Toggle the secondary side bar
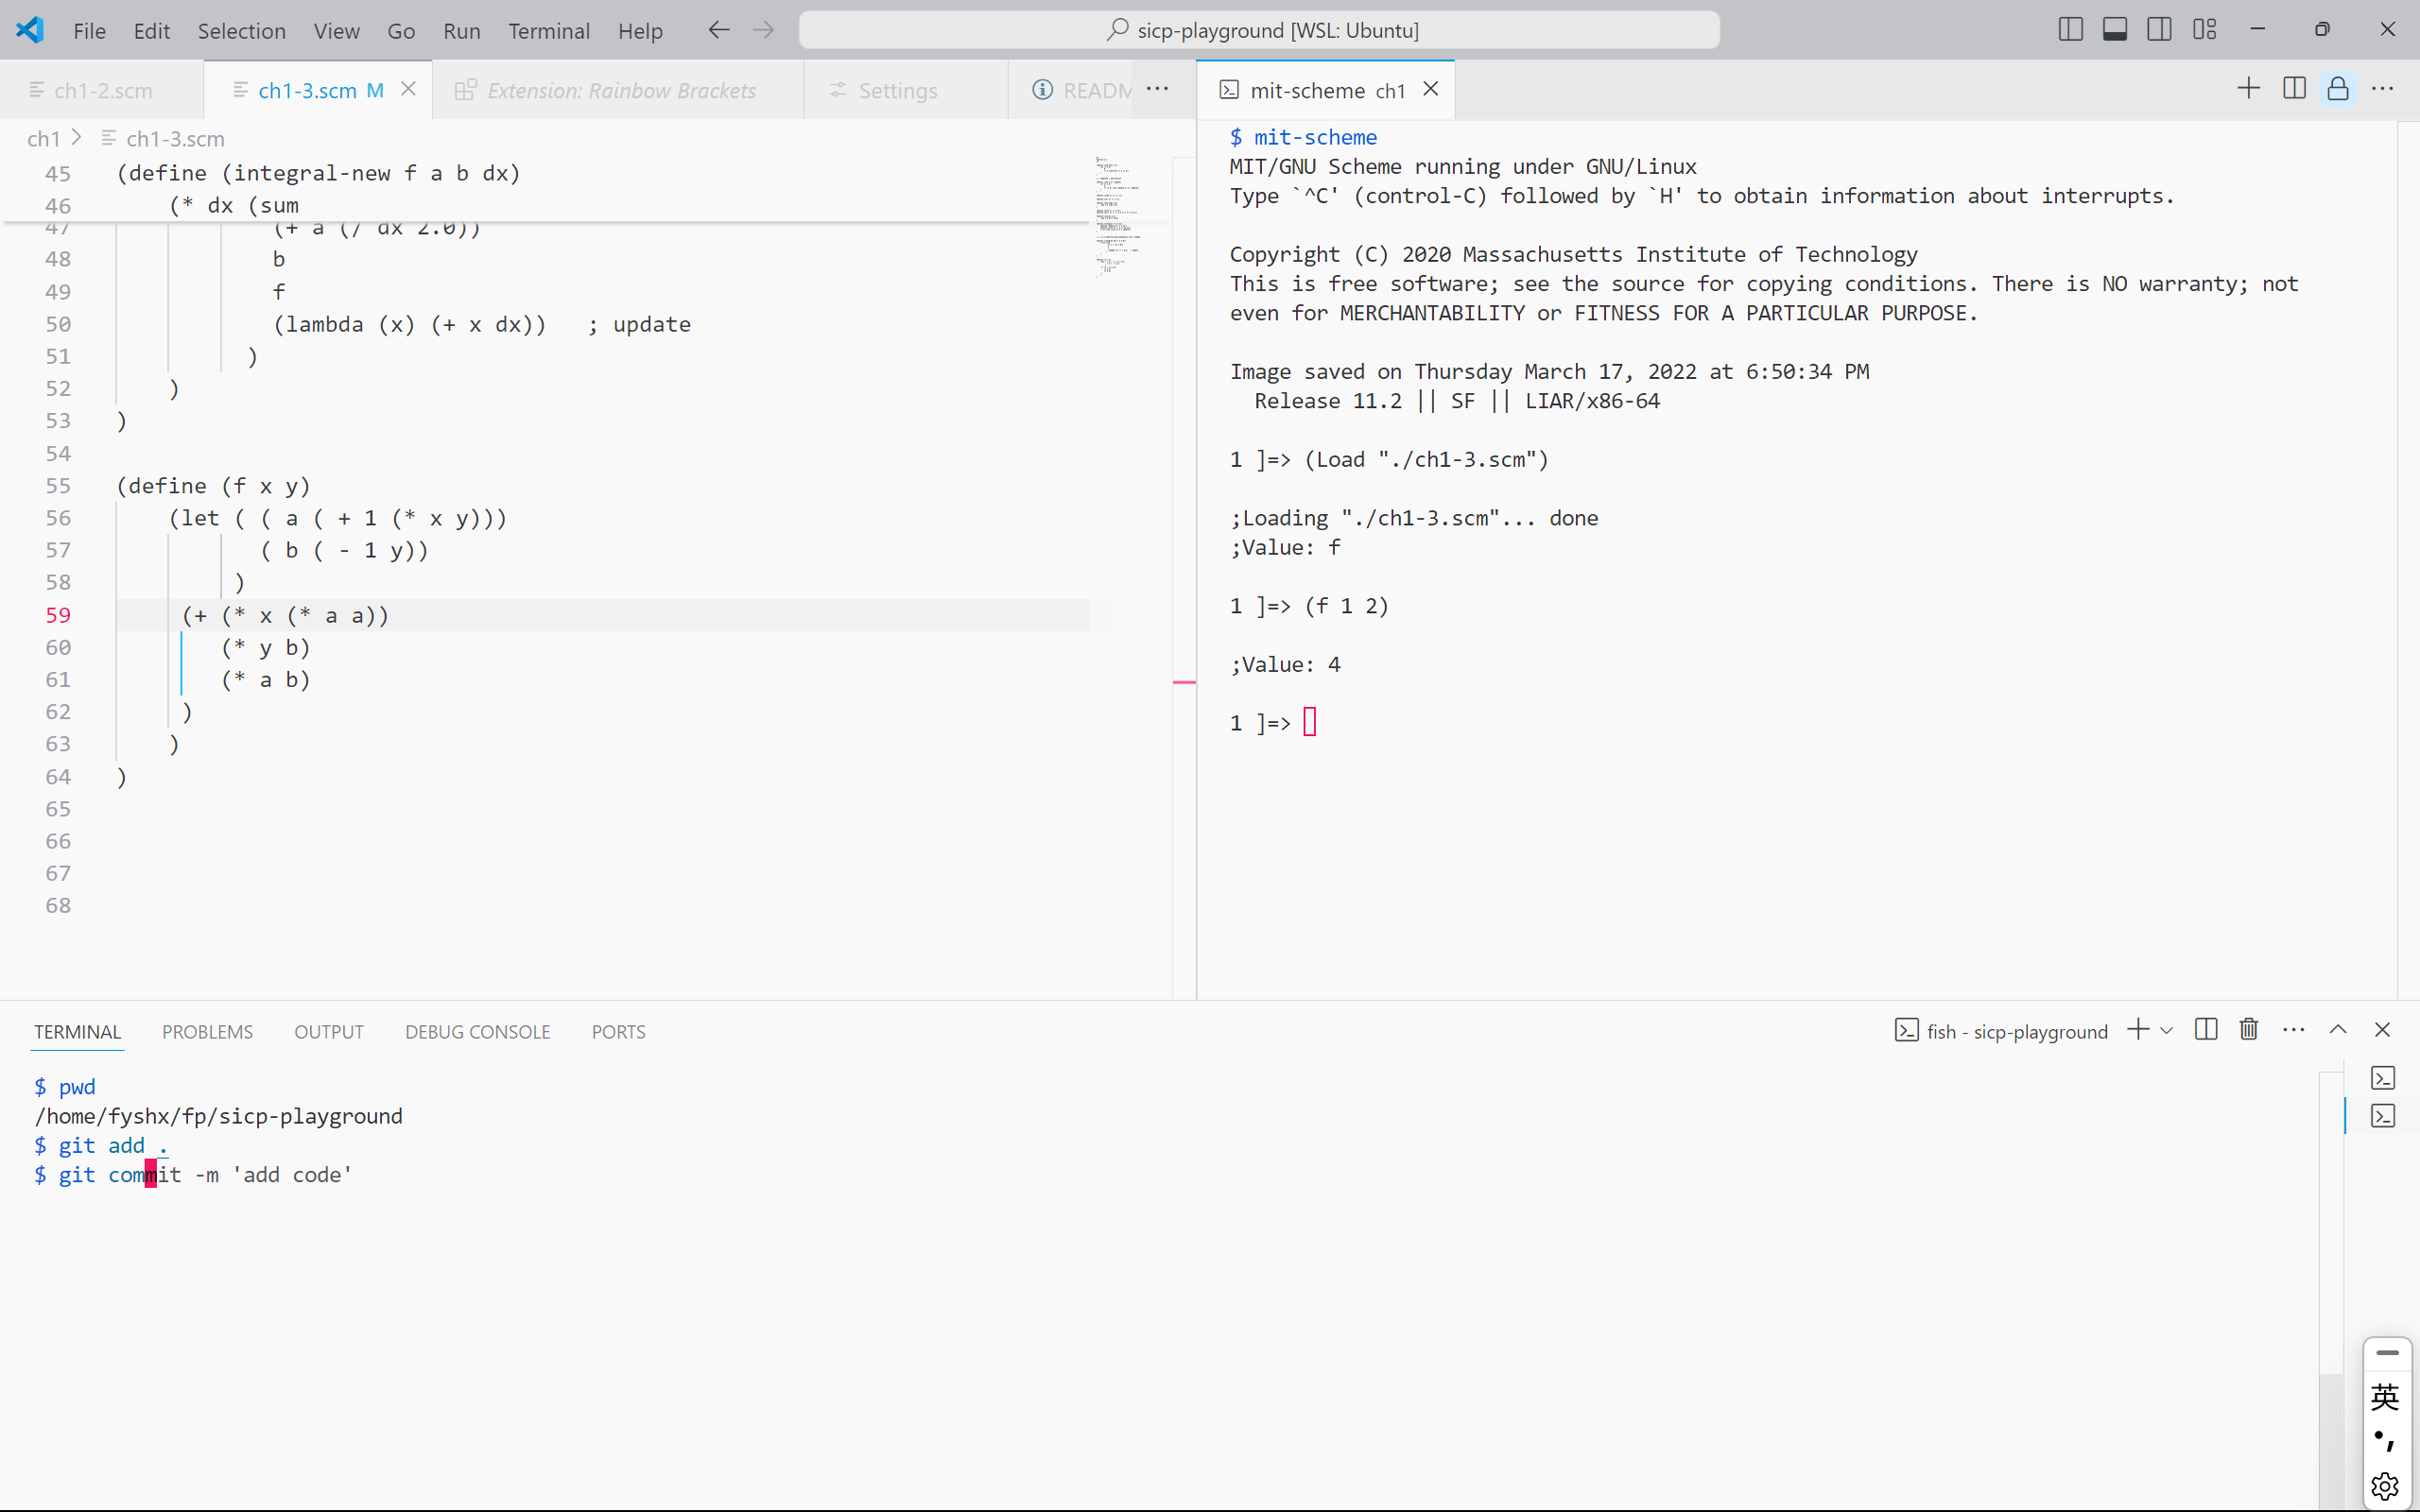2420x1512 pixels. pyautogui.click(x=2160, y=29)
